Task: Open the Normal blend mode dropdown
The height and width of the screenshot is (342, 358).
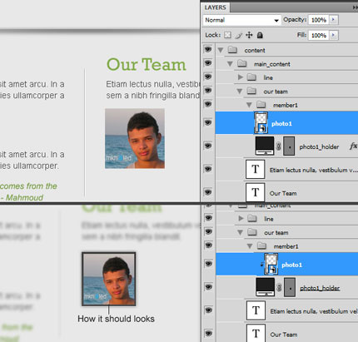Action: [x=241, y=20]
